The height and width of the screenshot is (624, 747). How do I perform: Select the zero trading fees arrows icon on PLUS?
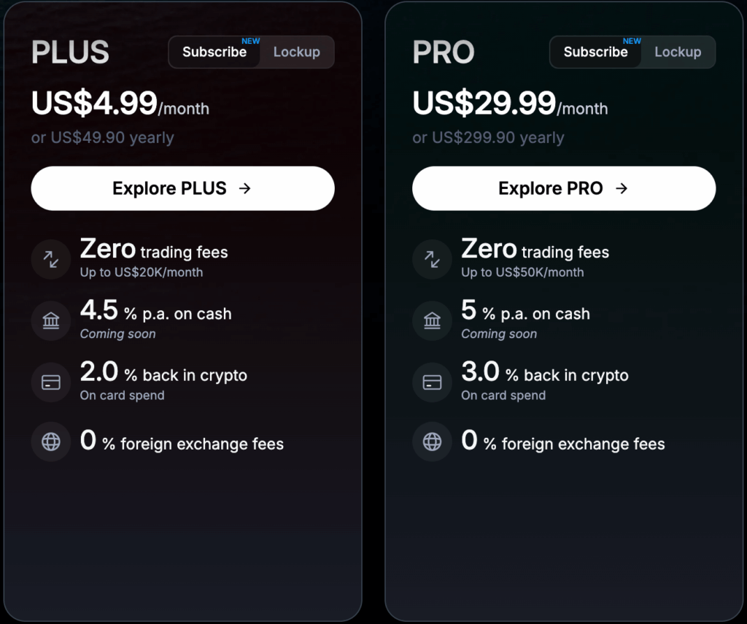pyautogui.click(x=50, y=259)
